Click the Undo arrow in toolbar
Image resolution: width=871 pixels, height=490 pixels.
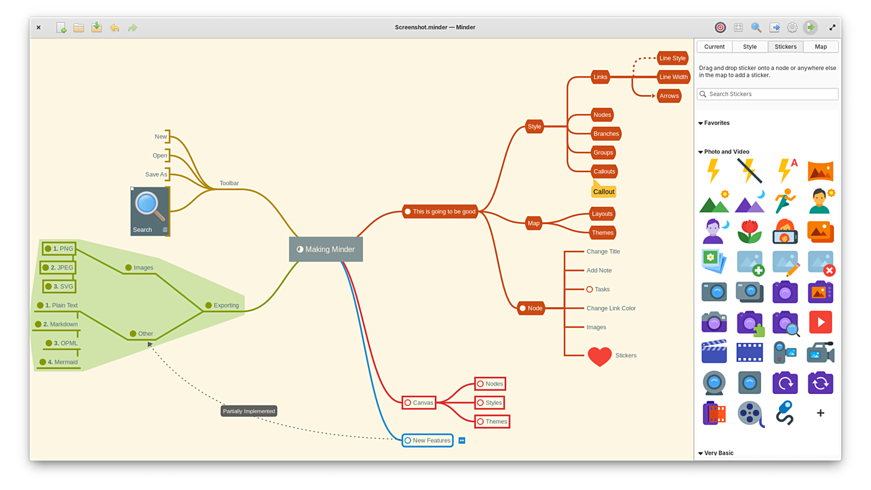115,28
